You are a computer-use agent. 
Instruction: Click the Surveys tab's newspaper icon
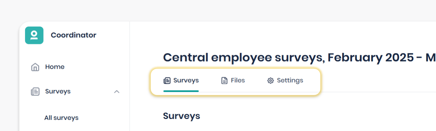(x=167, y=81)
